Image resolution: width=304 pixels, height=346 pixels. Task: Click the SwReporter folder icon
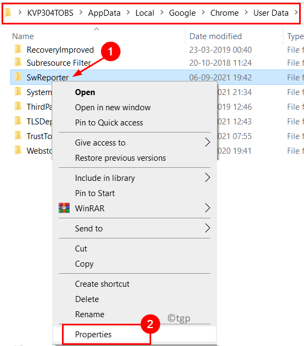[x=18, y=77]
